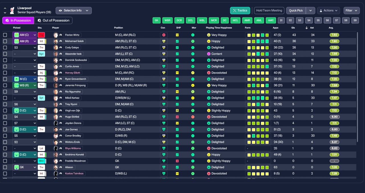365x193 pixels.
Task: Tick the checkbox for Dominik Szoboszlai
Action: (5, 60)
